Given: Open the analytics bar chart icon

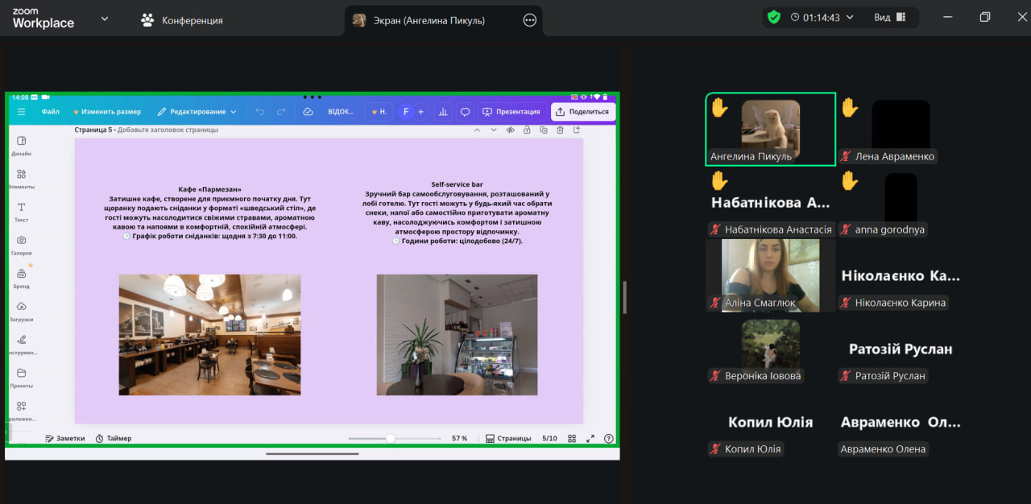Looking at the screenshot, I should (x=442, y=112).
